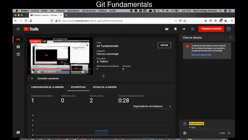248x140 pixels.
Task: Click the Git Fundamentals title text
Action: click(107, 46)
